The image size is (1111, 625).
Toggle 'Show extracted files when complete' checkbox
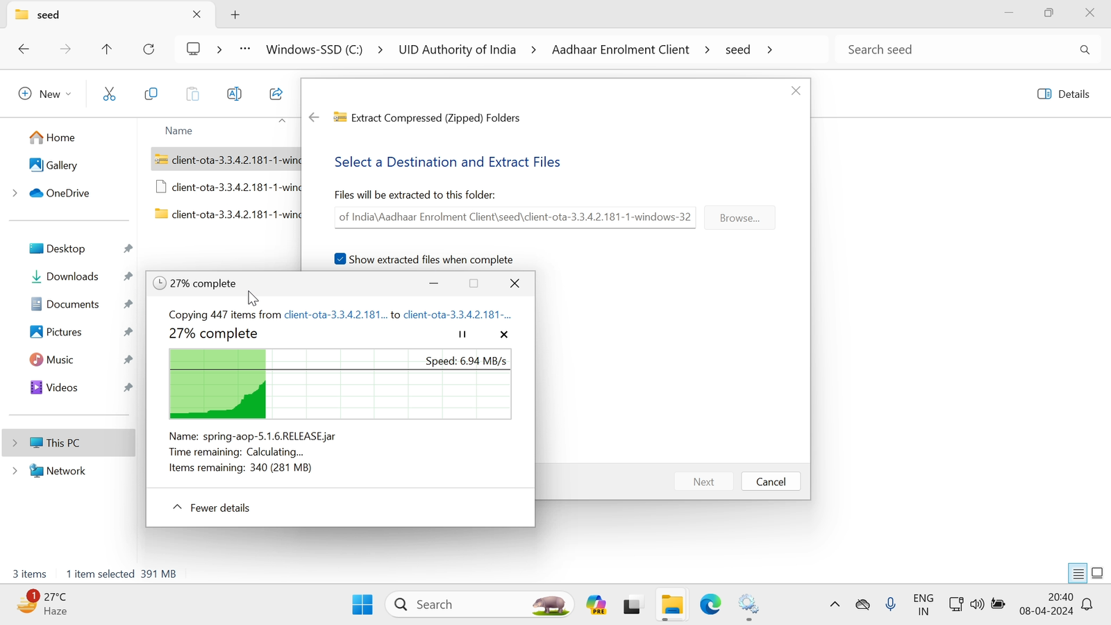point(340,259)
